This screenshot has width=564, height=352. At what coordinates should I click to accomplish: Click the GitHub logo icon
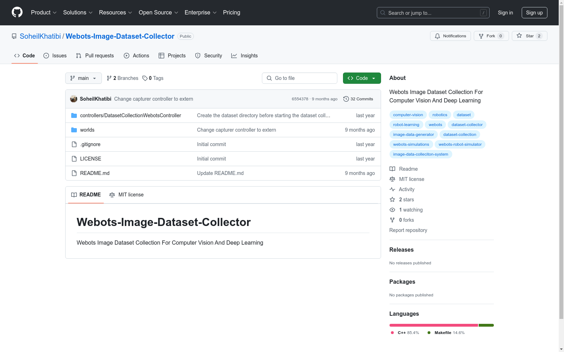point(17,12)
